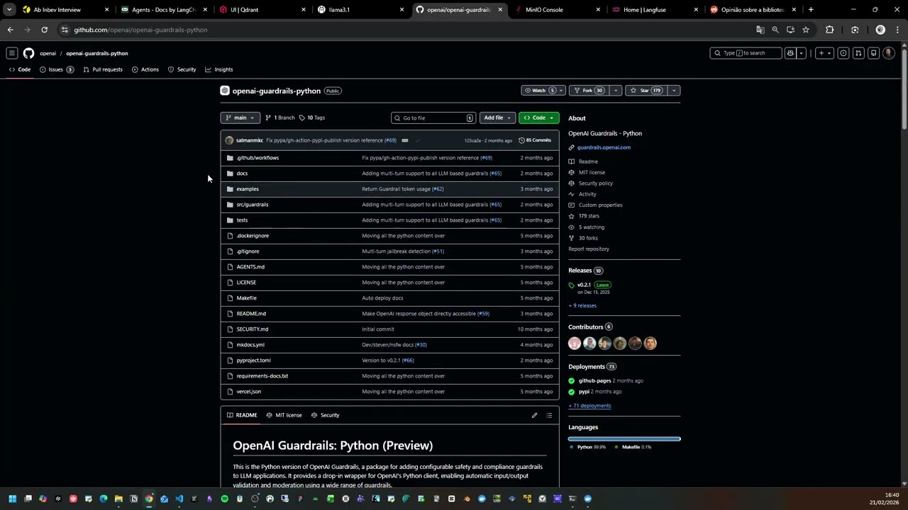Click the Windows Start button

tap(12, 499)
